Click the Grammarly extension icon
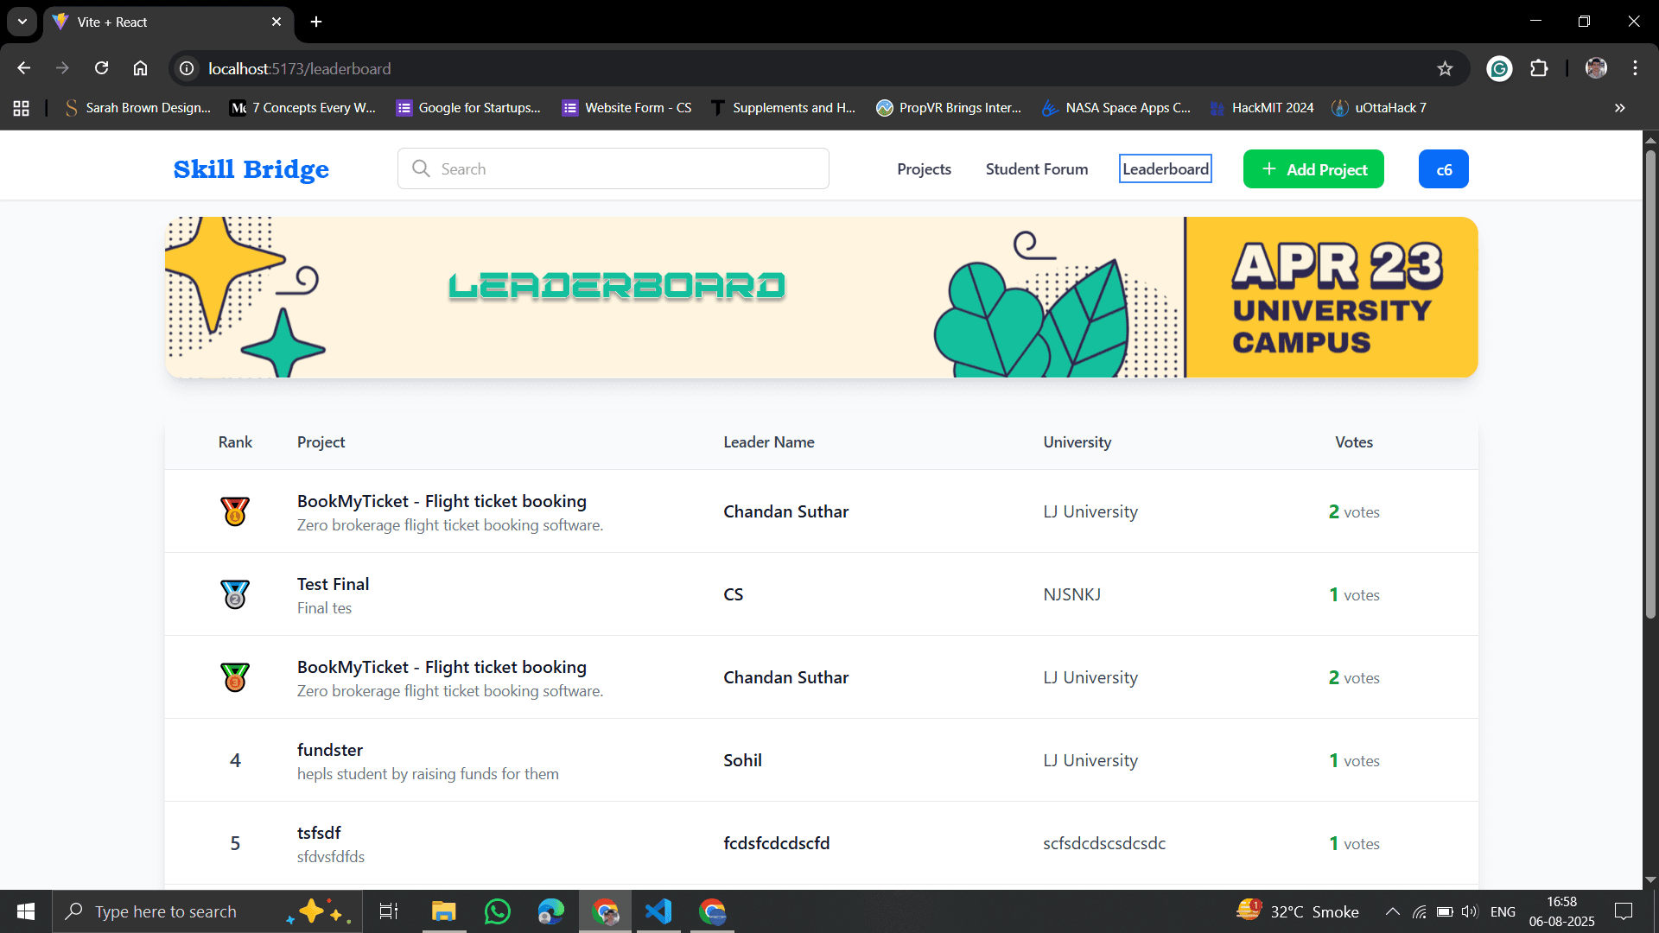The image size is (1659, 933). [1499, 68]
